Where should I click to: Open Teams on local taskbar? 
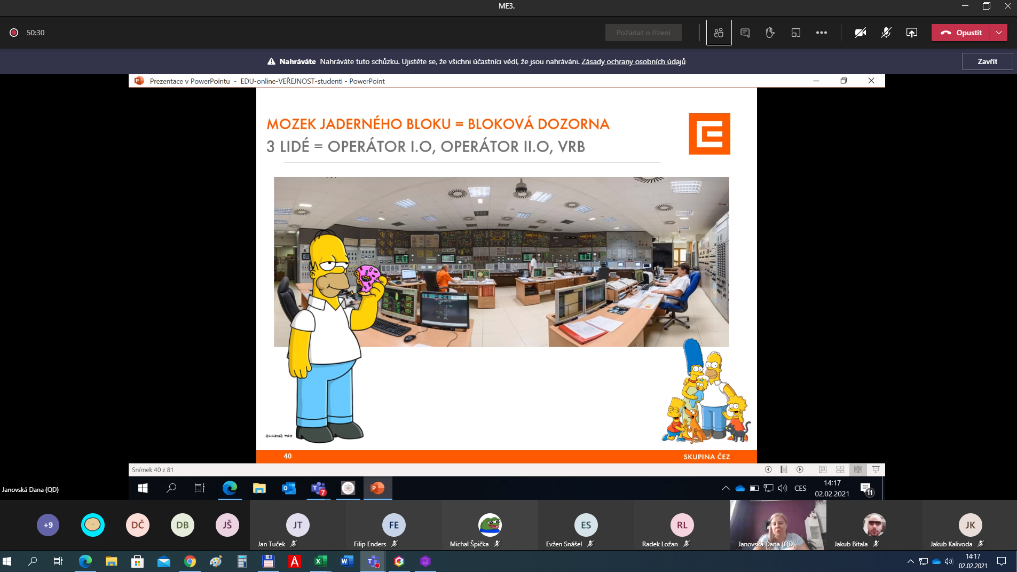point(373,561)
